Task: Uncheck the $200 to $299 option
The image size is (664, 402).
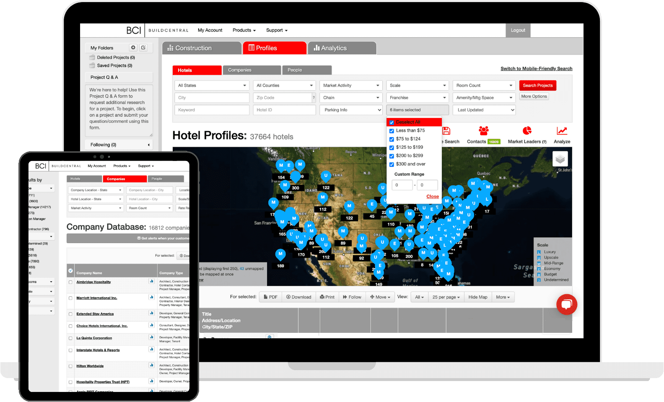Action: (x=392, y=156)
